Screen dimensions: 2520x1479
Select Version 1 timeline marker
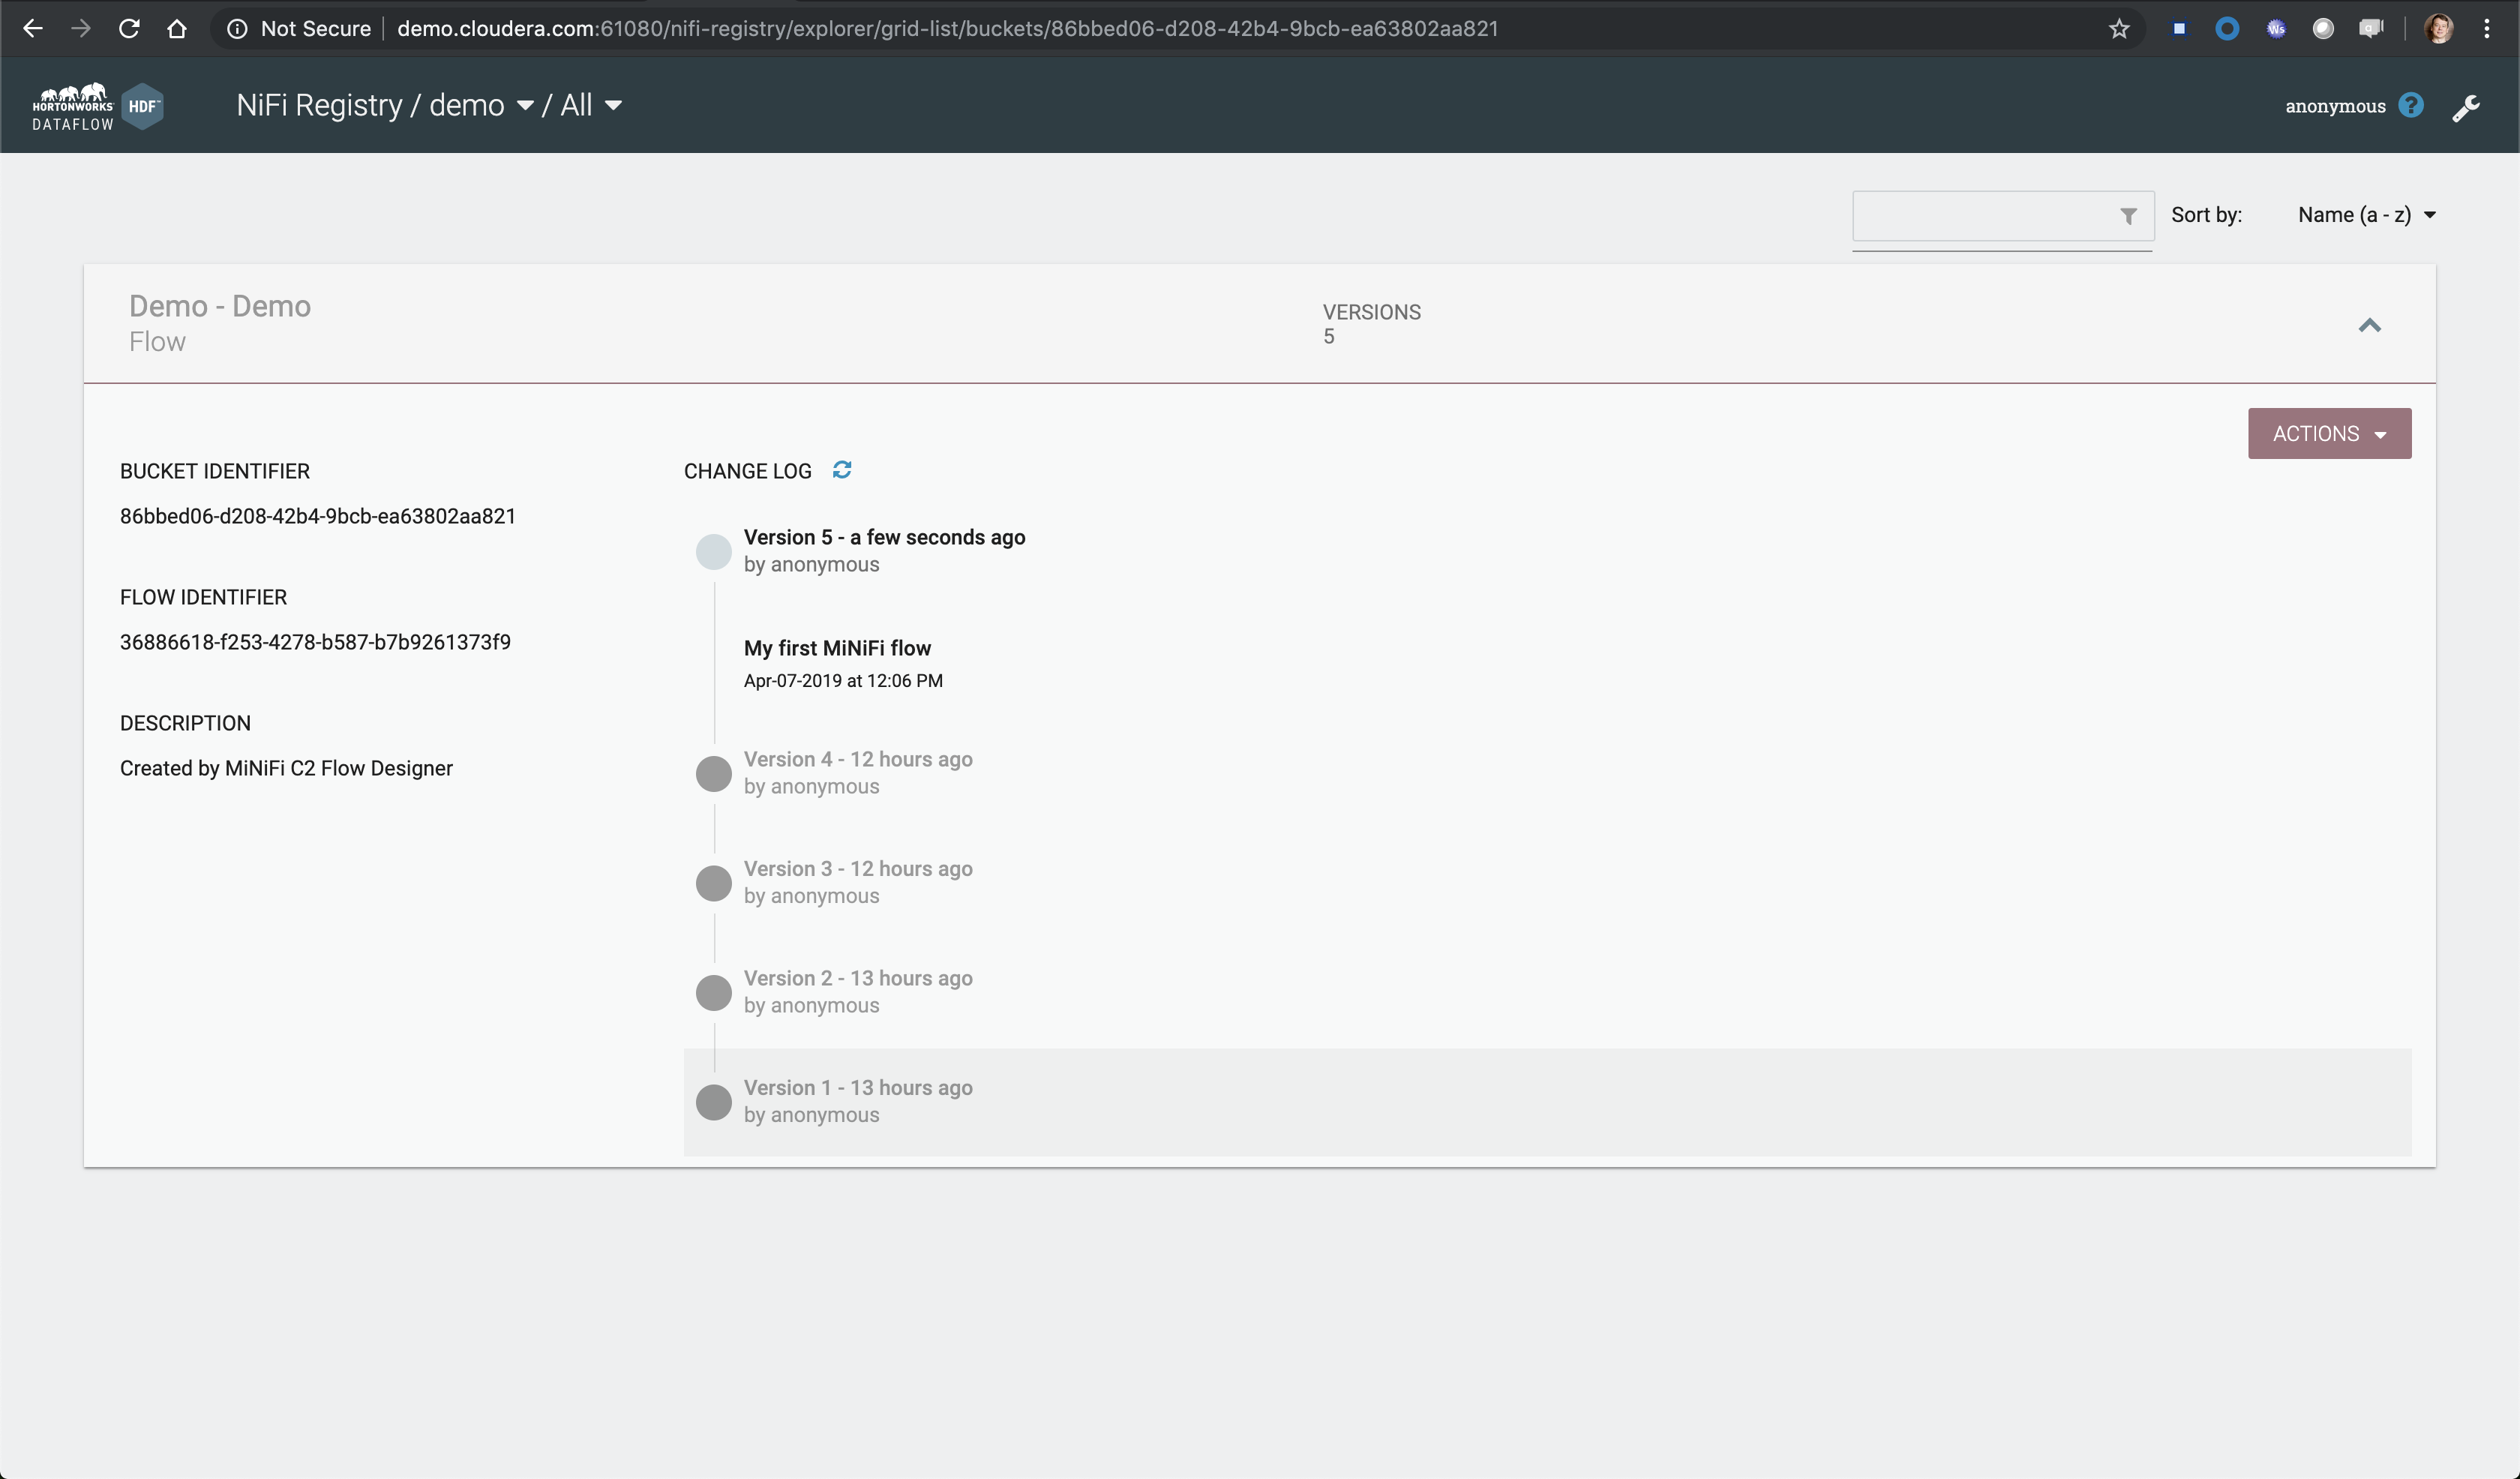pos(714,1102)
